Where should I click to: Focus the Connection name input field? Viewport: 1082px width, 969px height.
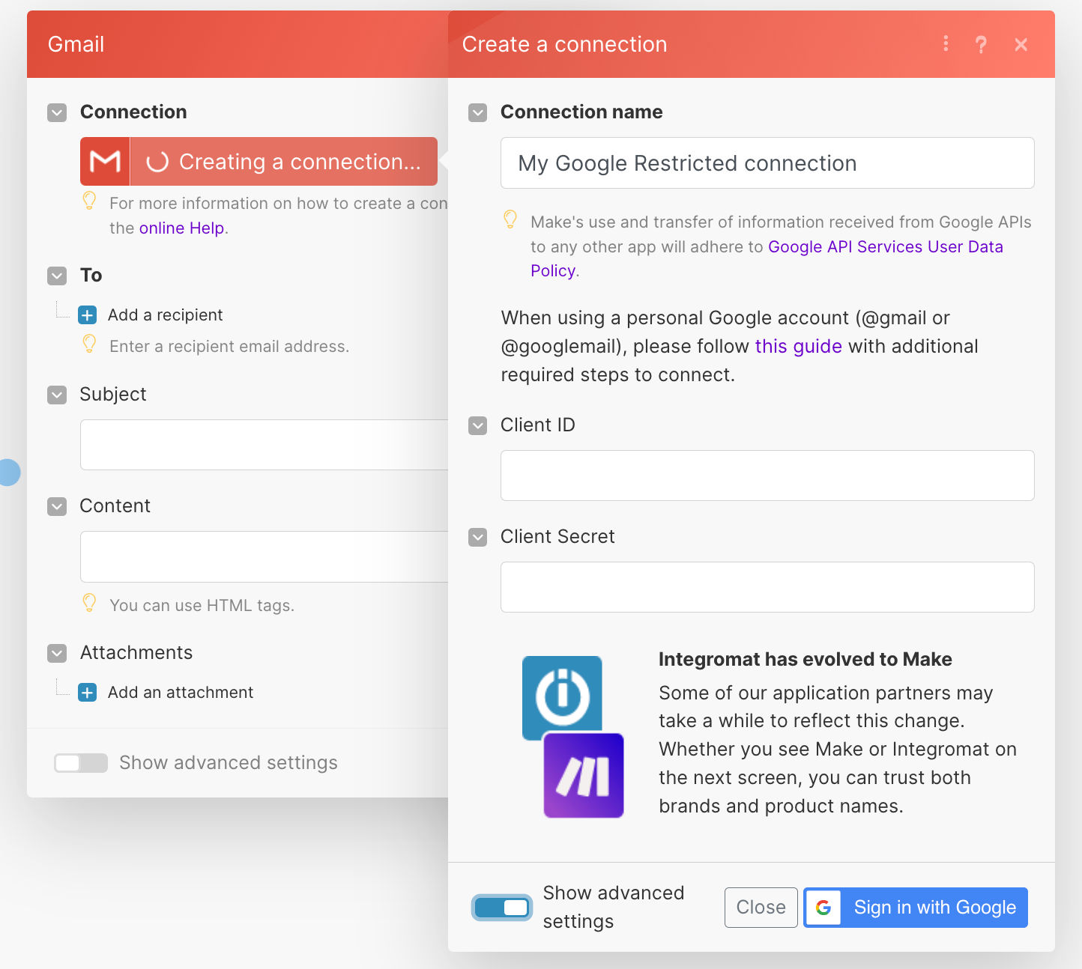pyautogui.click(x=767, y=162)
